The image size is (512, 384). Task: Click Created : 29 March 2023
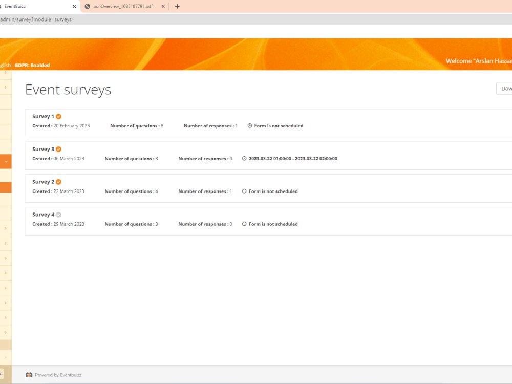pos(58,224)
